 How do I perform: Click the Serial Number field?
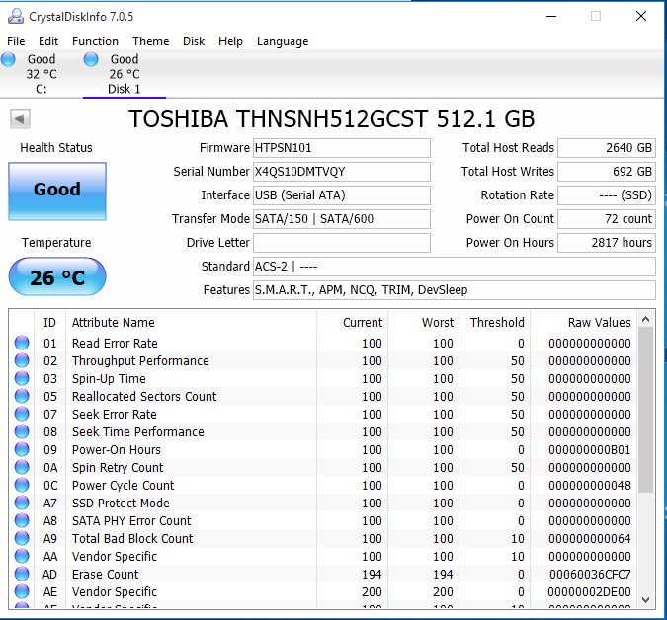(342, 172)
